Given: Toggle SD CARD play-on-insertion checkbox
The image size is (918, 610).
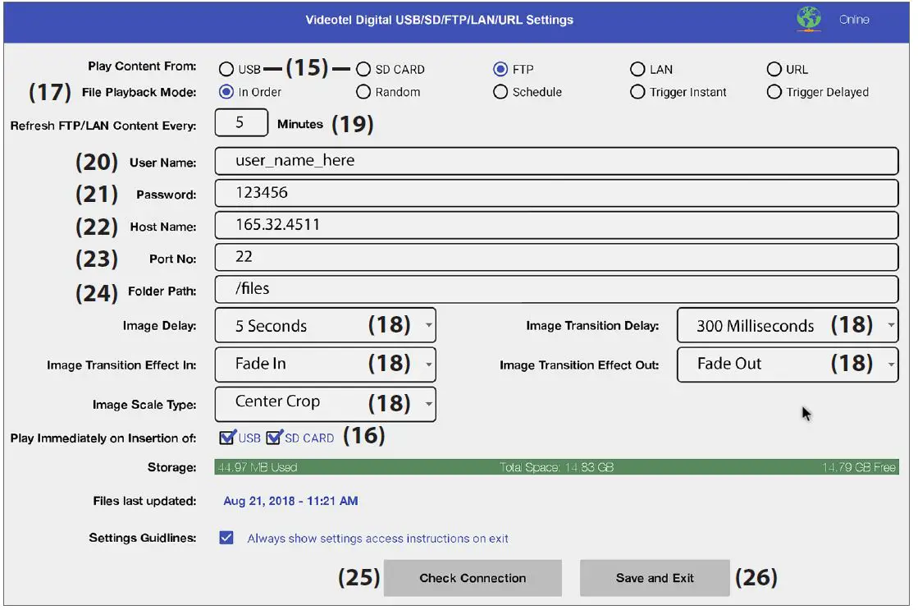Looking at the screenshot, I should pos(274,438).
